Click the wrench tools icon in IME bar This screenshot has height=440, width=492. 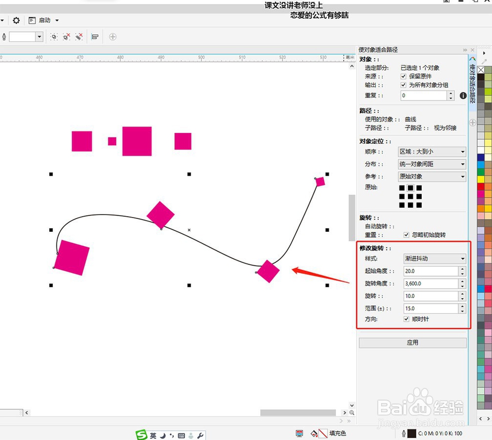click(200, 436)
